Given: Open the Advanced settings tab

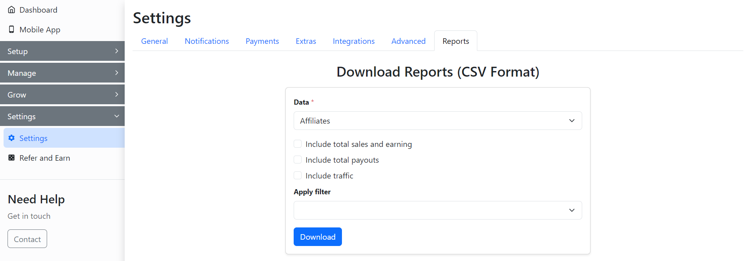Looking at the screenshot, I should coord(408,41).
